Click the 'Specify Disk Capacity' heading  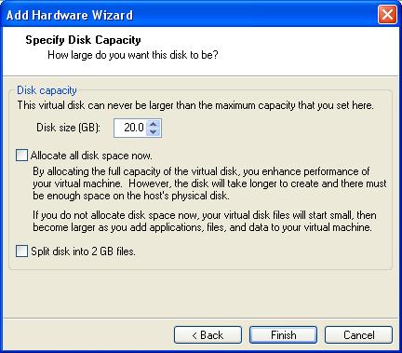[83, 40]
